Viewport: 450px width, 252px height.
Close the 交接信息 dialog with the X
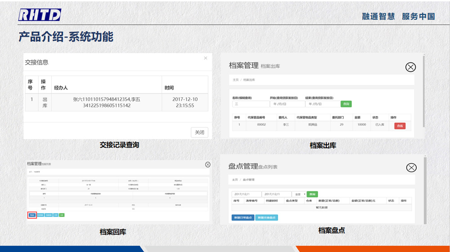206,58
